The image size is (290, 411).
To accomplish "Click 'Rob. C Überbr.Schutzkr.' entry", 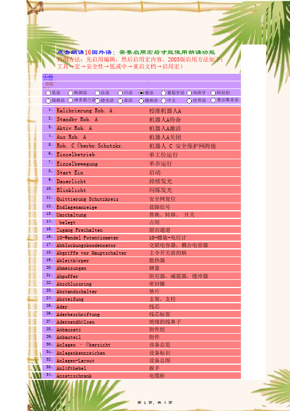I will (x=89, y=146).
